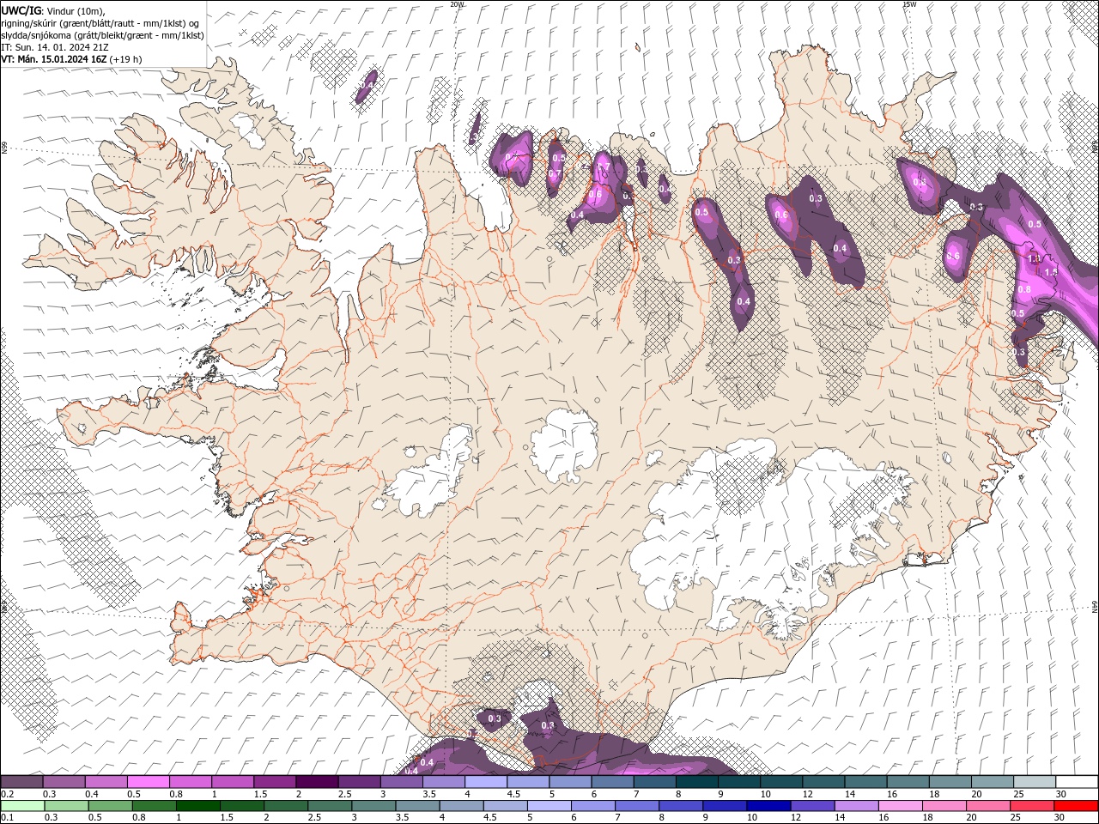Click the "1.1" precipitation label on the map
The image size is (1099, 824).
click(1035, 258)
